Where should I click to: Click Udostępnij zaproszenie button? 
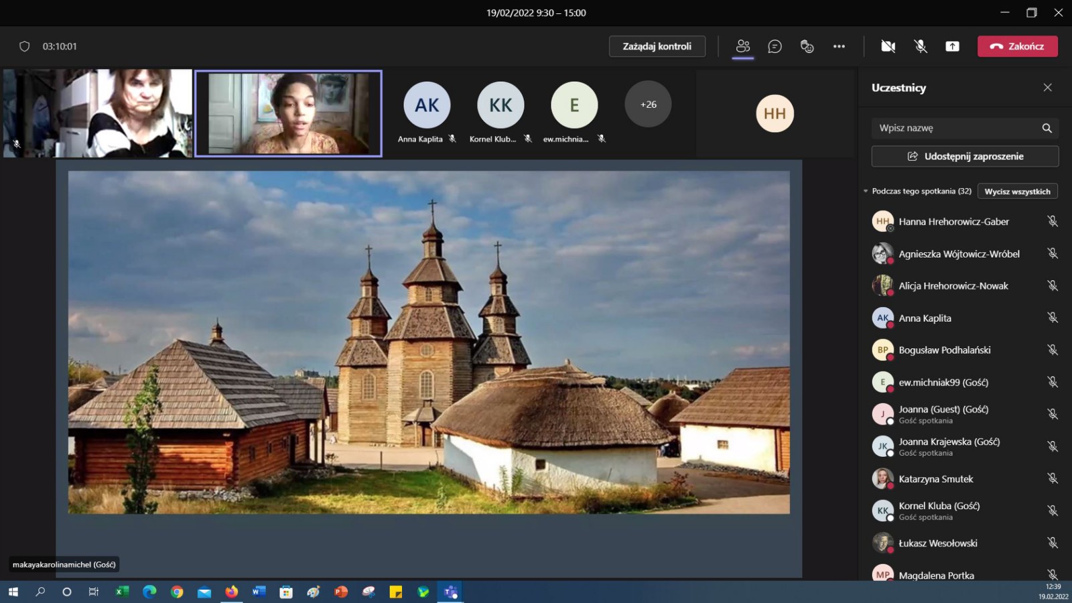coord(965,156)
